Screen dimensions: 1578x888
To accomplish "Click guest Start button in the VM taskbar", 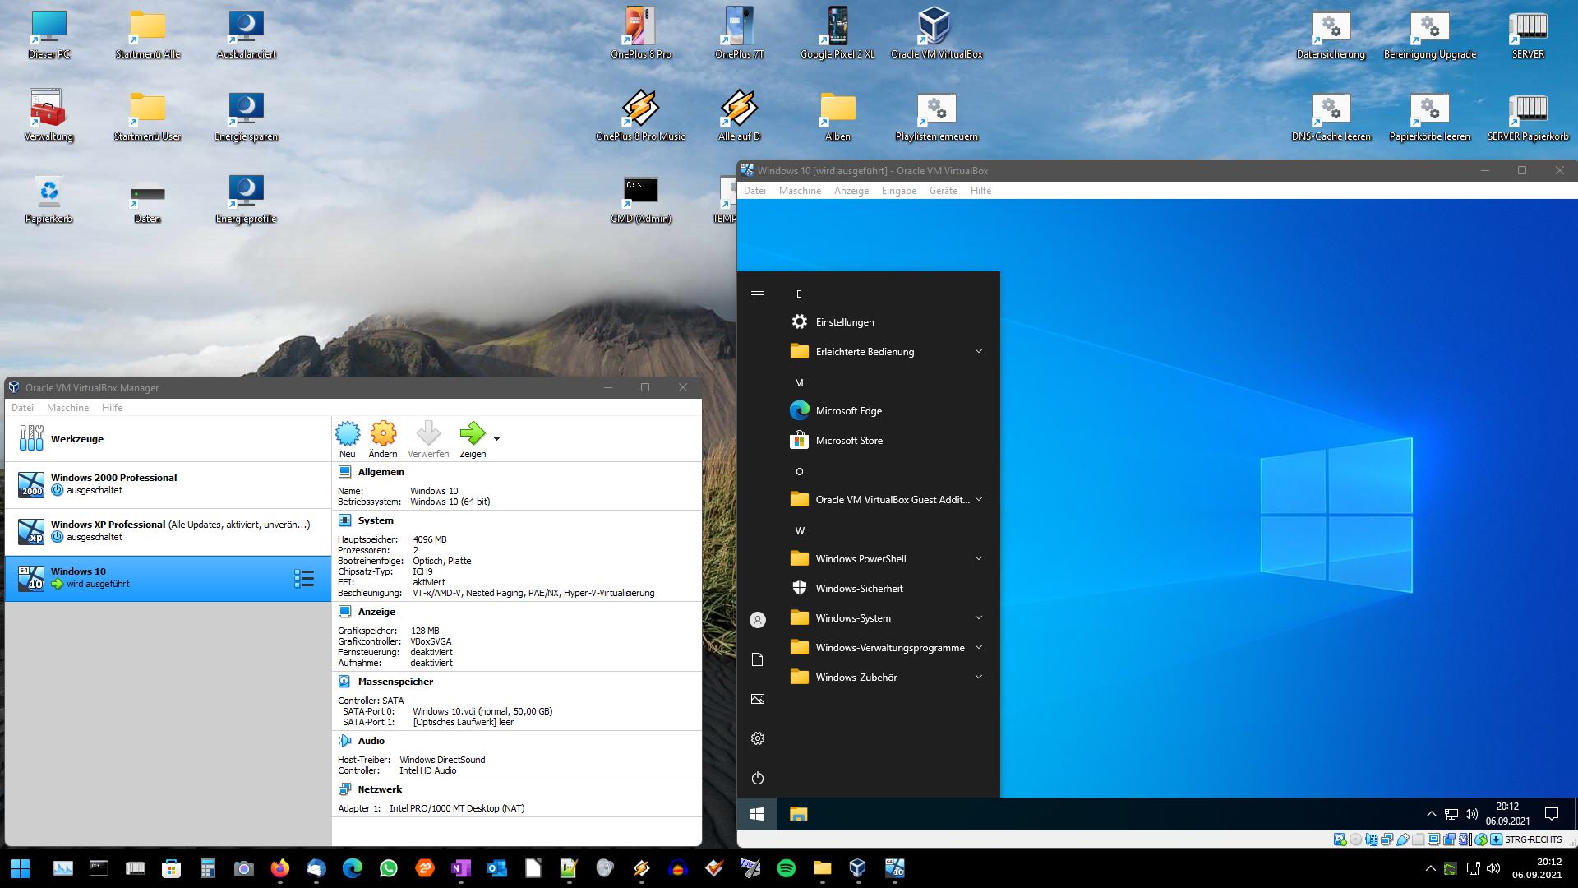I will point(757,814).
